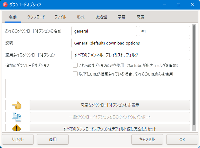Enable これらのオプションのみを使用 checkbox

pyautogui.click(x=75, y=65)
